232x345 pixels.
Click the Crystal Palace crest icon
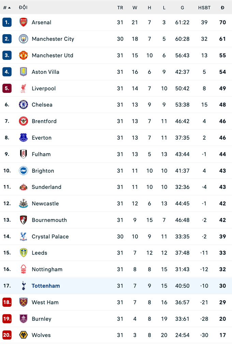23,236
